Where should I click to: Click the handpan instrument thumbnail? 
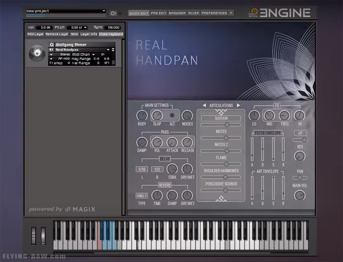37,53
